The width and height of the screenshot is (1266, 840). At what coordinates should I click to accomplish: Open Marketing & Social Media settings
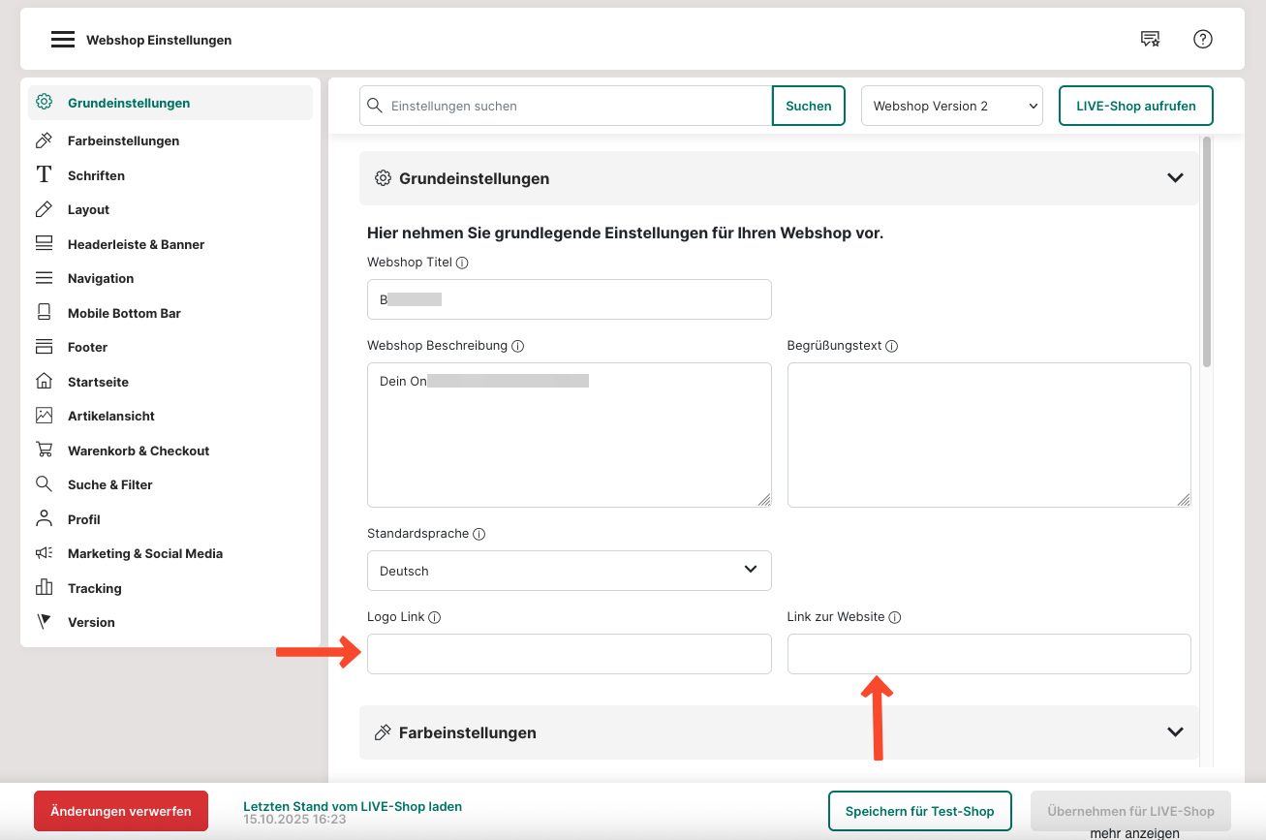pyautogui.click(x=144, y=553)
